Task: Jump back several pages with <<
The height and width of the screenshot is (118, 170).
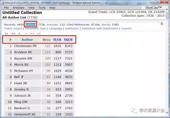Action: 13,34
